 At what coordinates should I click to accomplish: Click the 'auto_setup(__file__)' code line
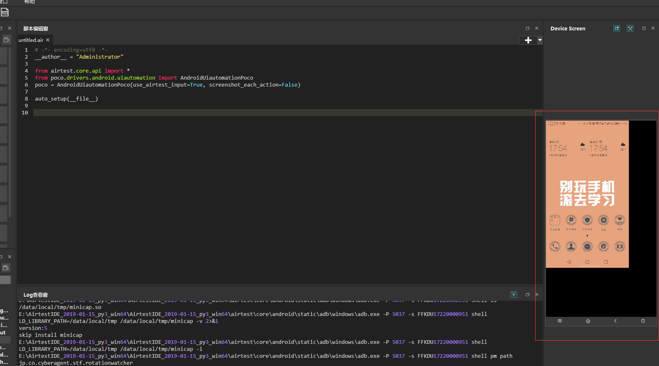(66, 99)
